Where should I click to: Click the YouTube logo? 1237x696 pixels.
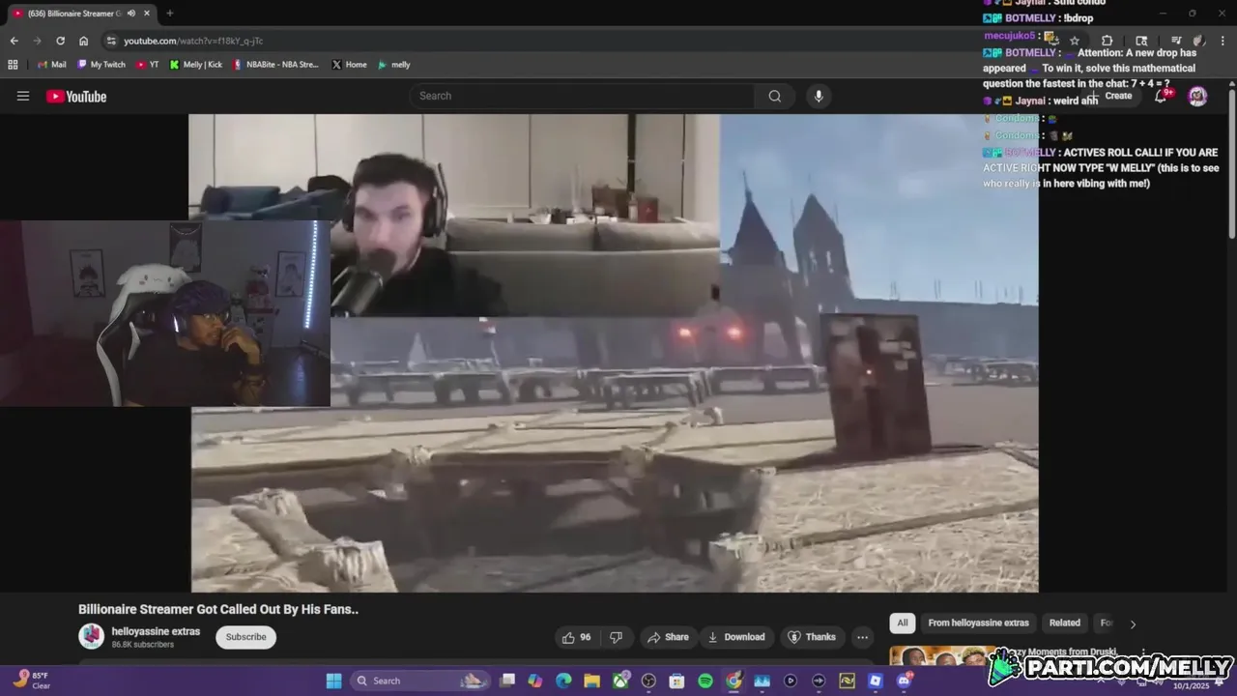[x=76, y=96]
